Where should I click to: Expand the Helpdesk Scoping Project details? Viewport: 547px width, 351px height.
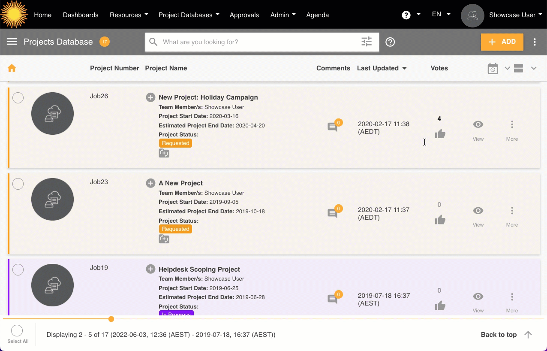pyautogui.click(x=150, y=269)
